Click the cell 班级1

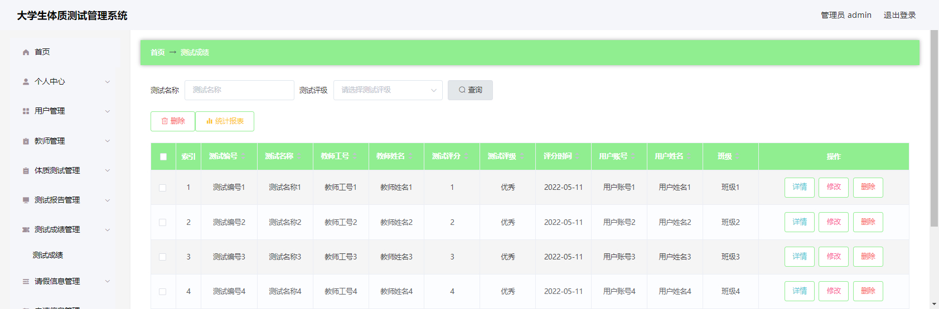[x=730, y=188]
